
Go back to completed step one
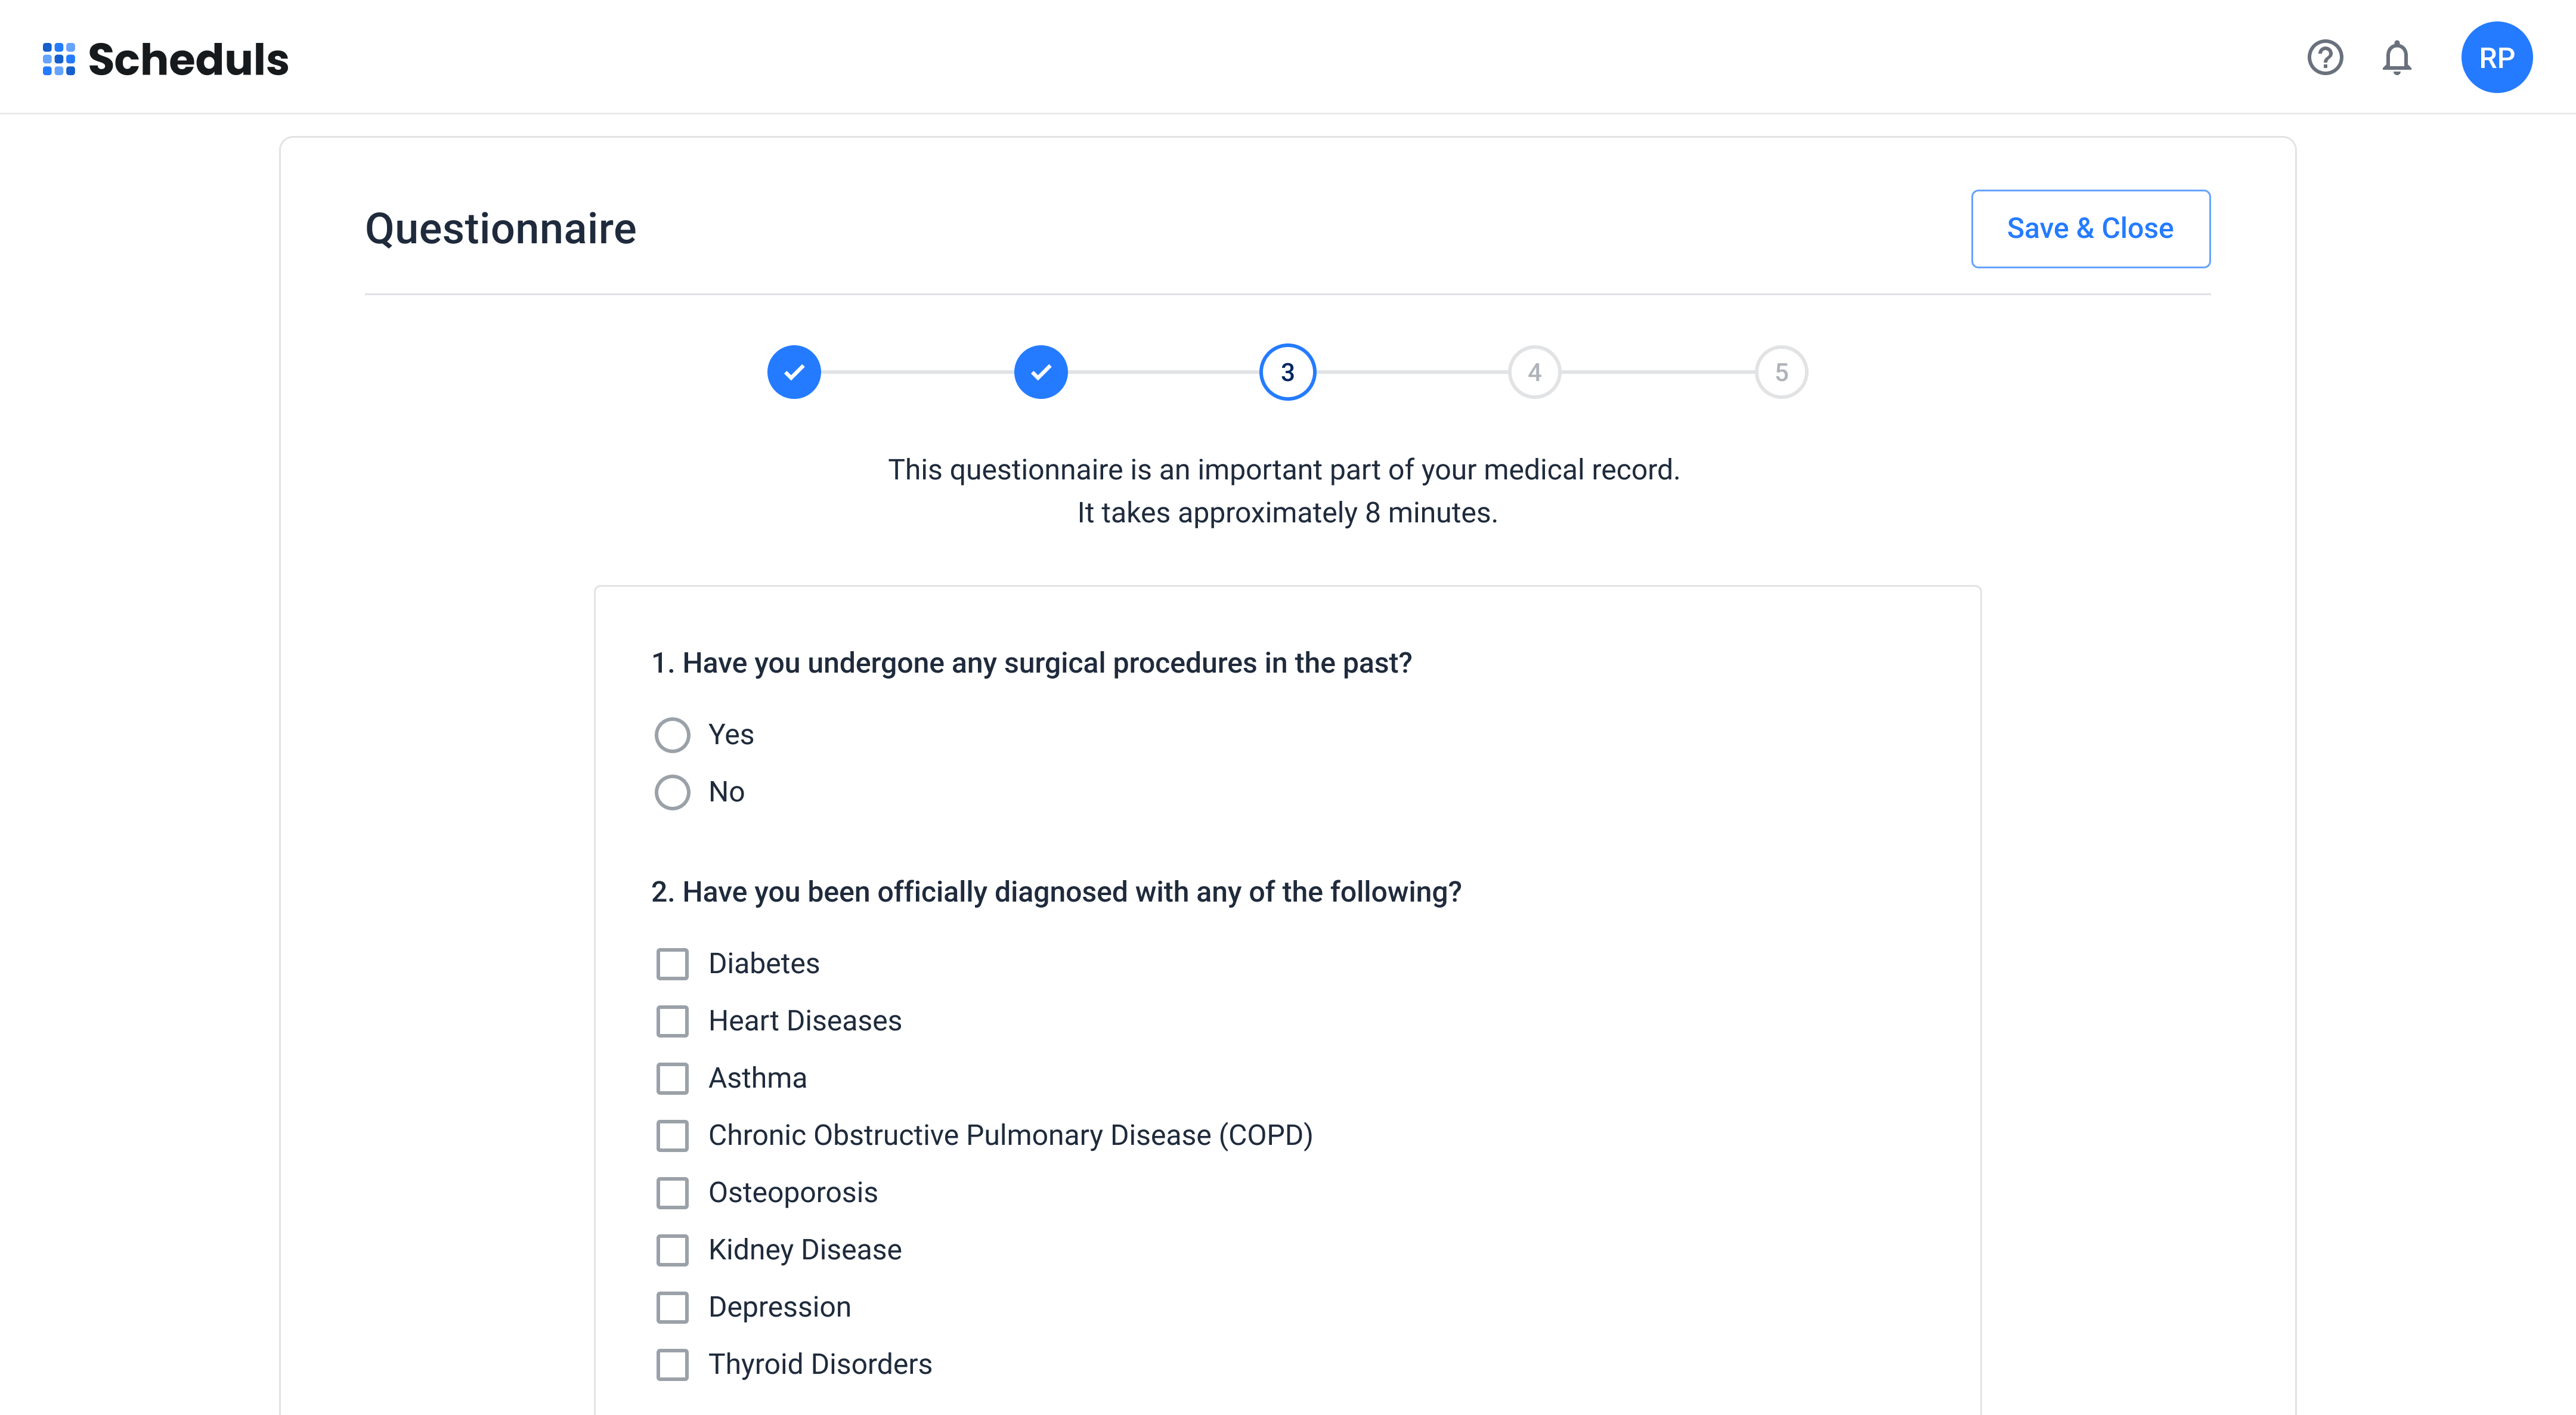794,372
